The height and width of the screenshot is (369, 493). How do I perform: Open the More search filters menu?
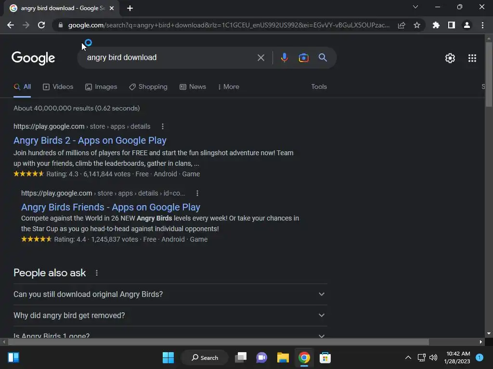point(229,87)
